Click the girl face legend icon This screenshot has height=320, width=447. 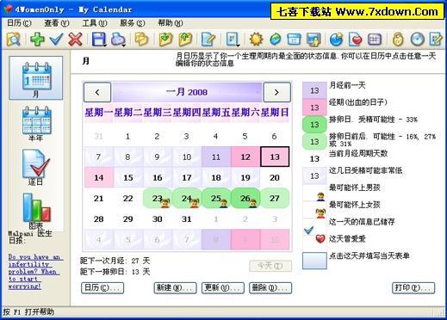[x=320, y=213]
